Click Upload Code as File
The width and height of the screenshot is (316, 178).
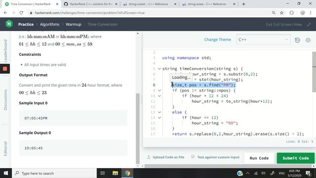pos(168,157)
